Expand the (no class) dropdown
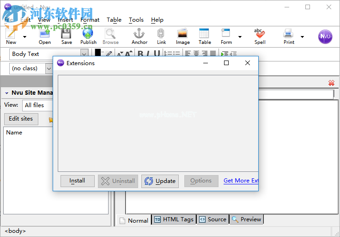 click(49, 68)
